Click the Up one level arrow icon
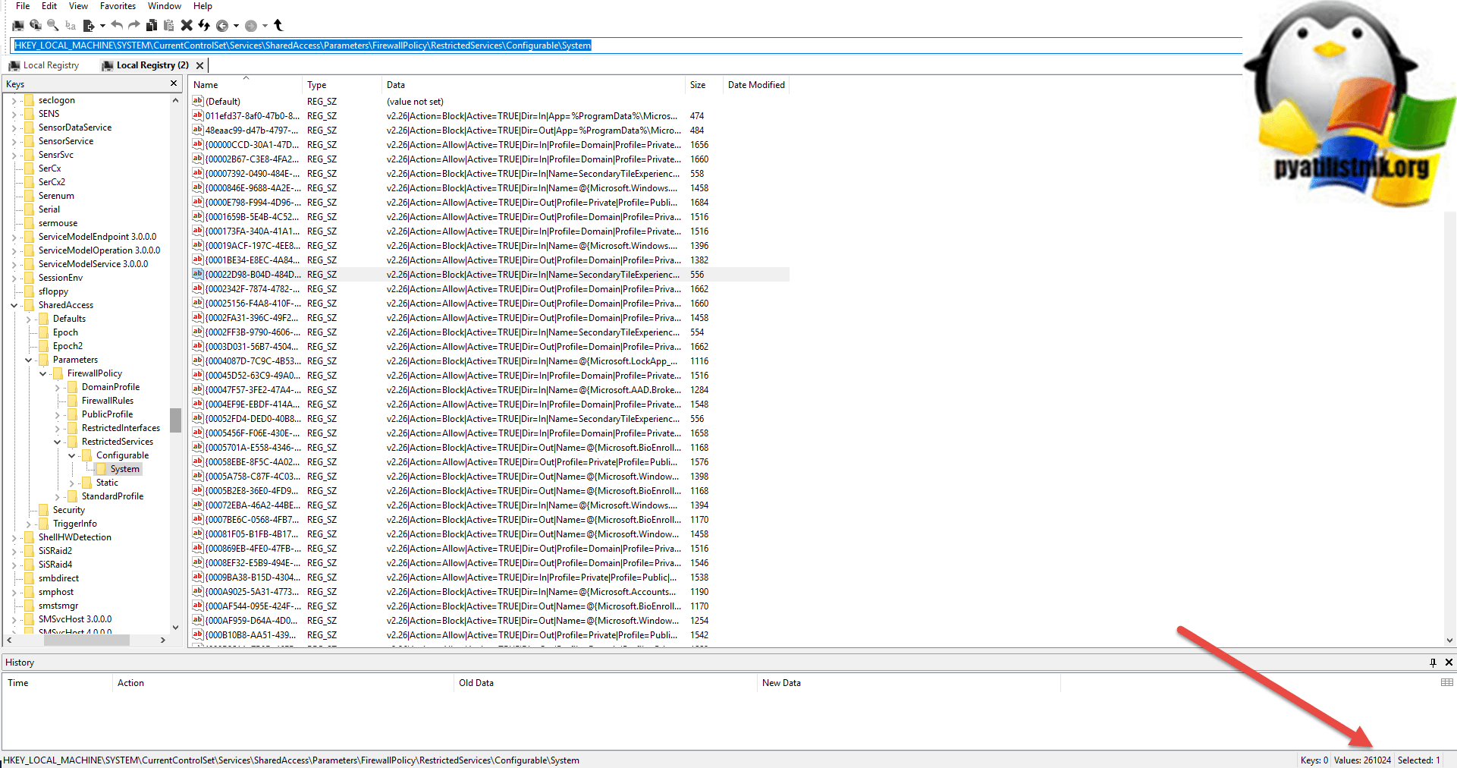Screen dimensions: 1457x768 click(278, 26)
